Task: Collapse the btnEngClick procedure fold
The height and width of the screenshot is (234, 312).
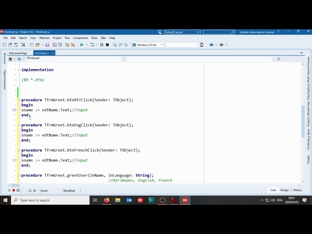Action: pos(19,125)
